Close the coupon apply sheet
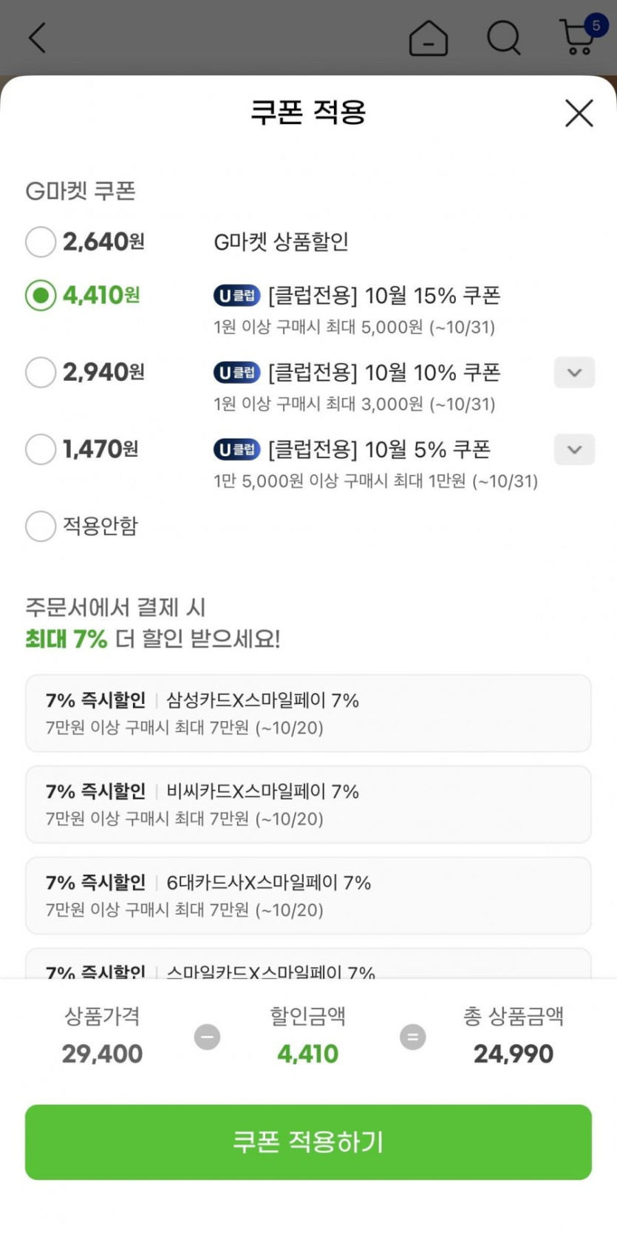This screenshot has width=617, height=1246. [x=579, y=113]
